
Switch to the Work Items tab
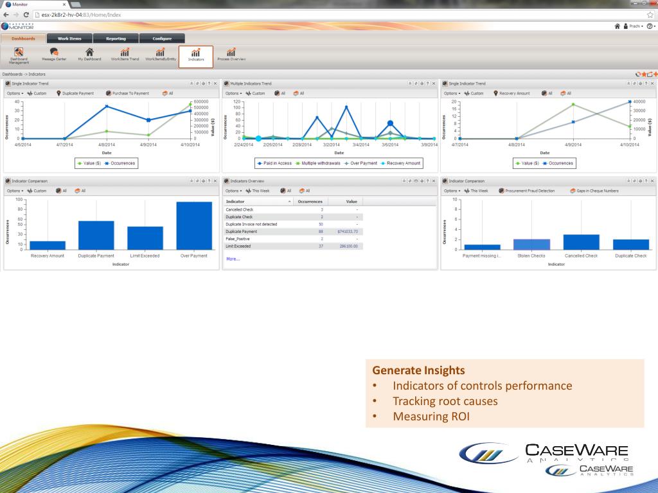coord(69,39)
